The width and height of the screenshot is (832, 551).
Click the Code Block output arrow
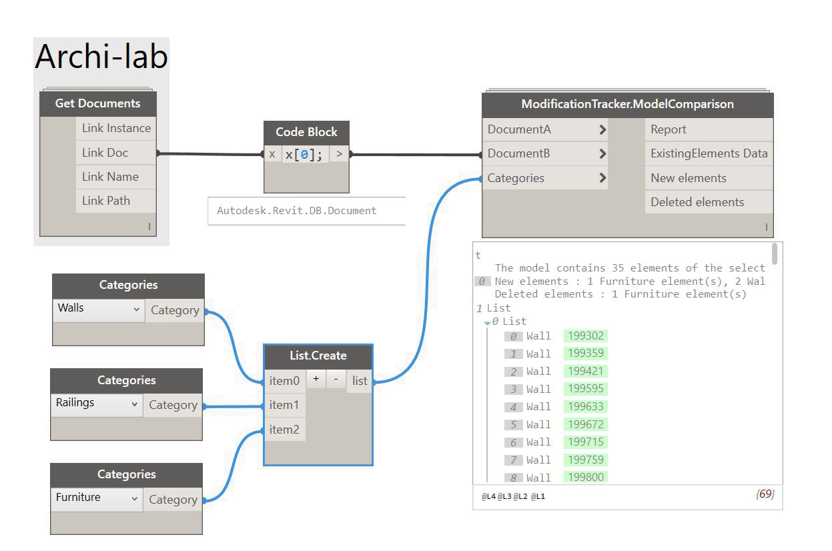339,154
